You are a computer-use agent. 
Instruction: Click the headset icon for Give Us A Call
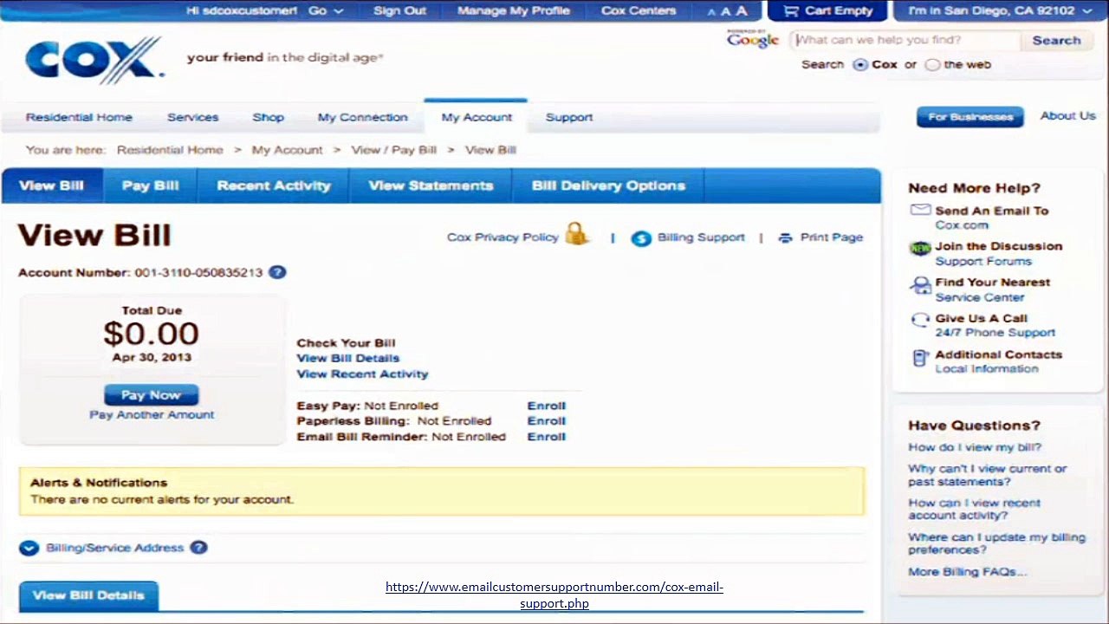(x=920, y=320)
